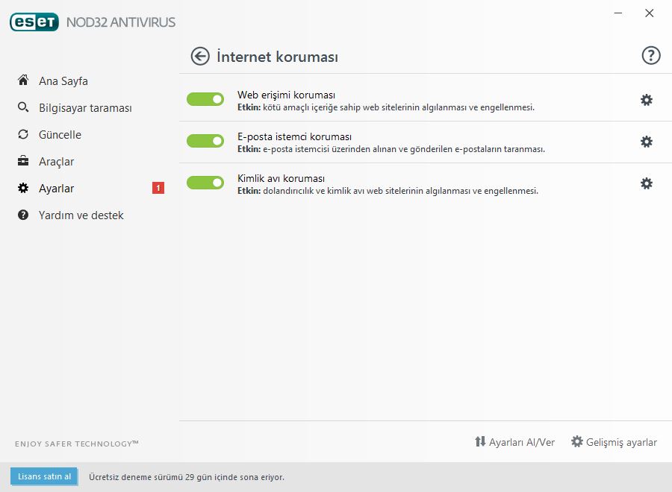Select Ayarlar in the sidebar
This screenshot has height=492, width=672.
coord(56,189)
